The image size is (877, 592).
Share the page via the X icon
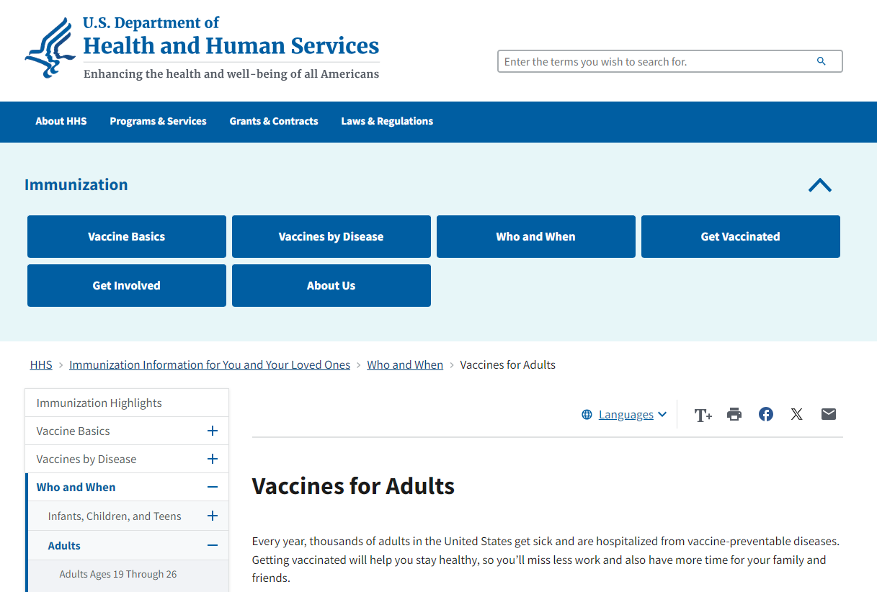click(796, 414)
